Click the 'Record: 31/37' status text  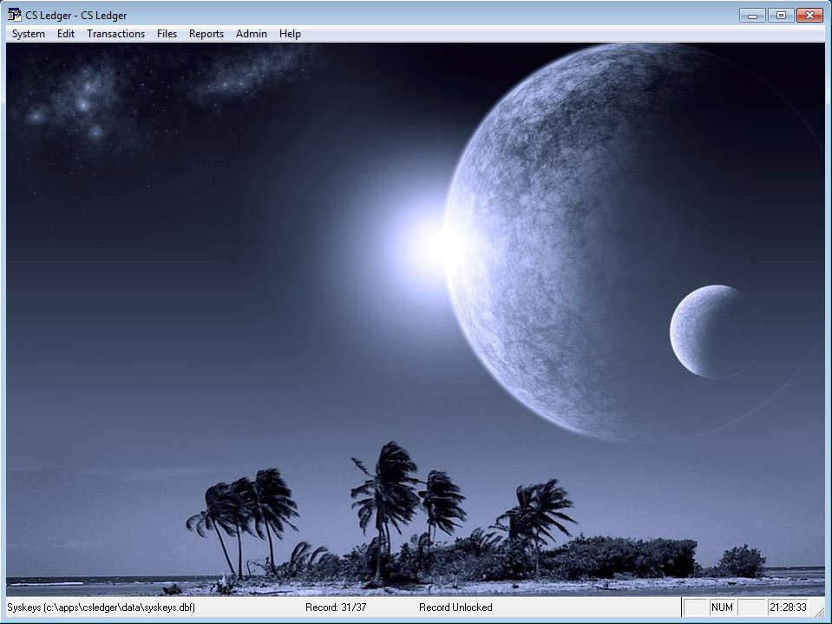[x=336, y=607]
